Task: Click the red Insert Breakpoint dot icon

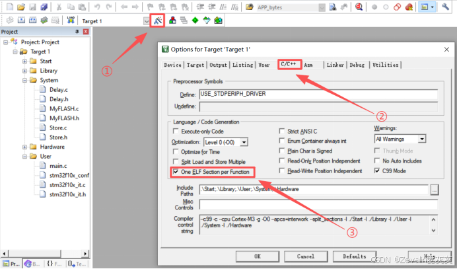Action: point(374,7)
